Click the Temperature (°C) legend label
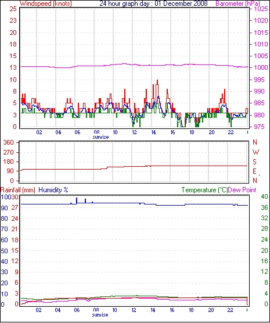The width and height of the screenshot is (270, 323). (x=204, y=190)
